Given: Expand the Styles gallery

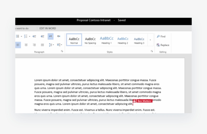Looking at the screenshot, I should (x=150, y=40).
